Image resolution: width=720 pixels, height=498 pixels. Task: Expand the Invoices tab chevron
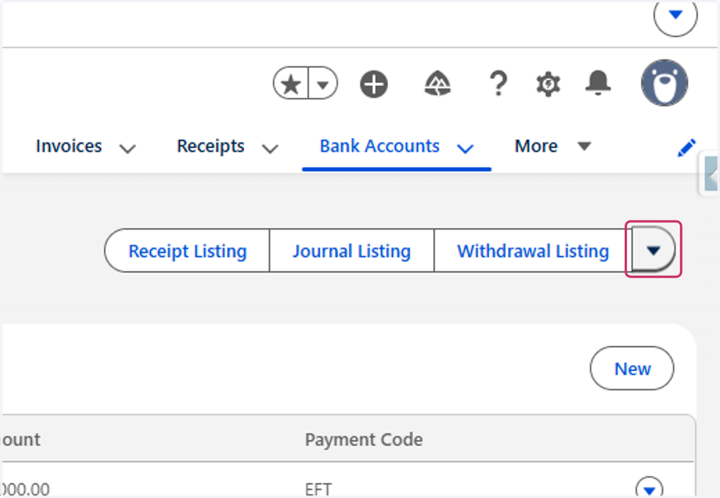point(127,148)
